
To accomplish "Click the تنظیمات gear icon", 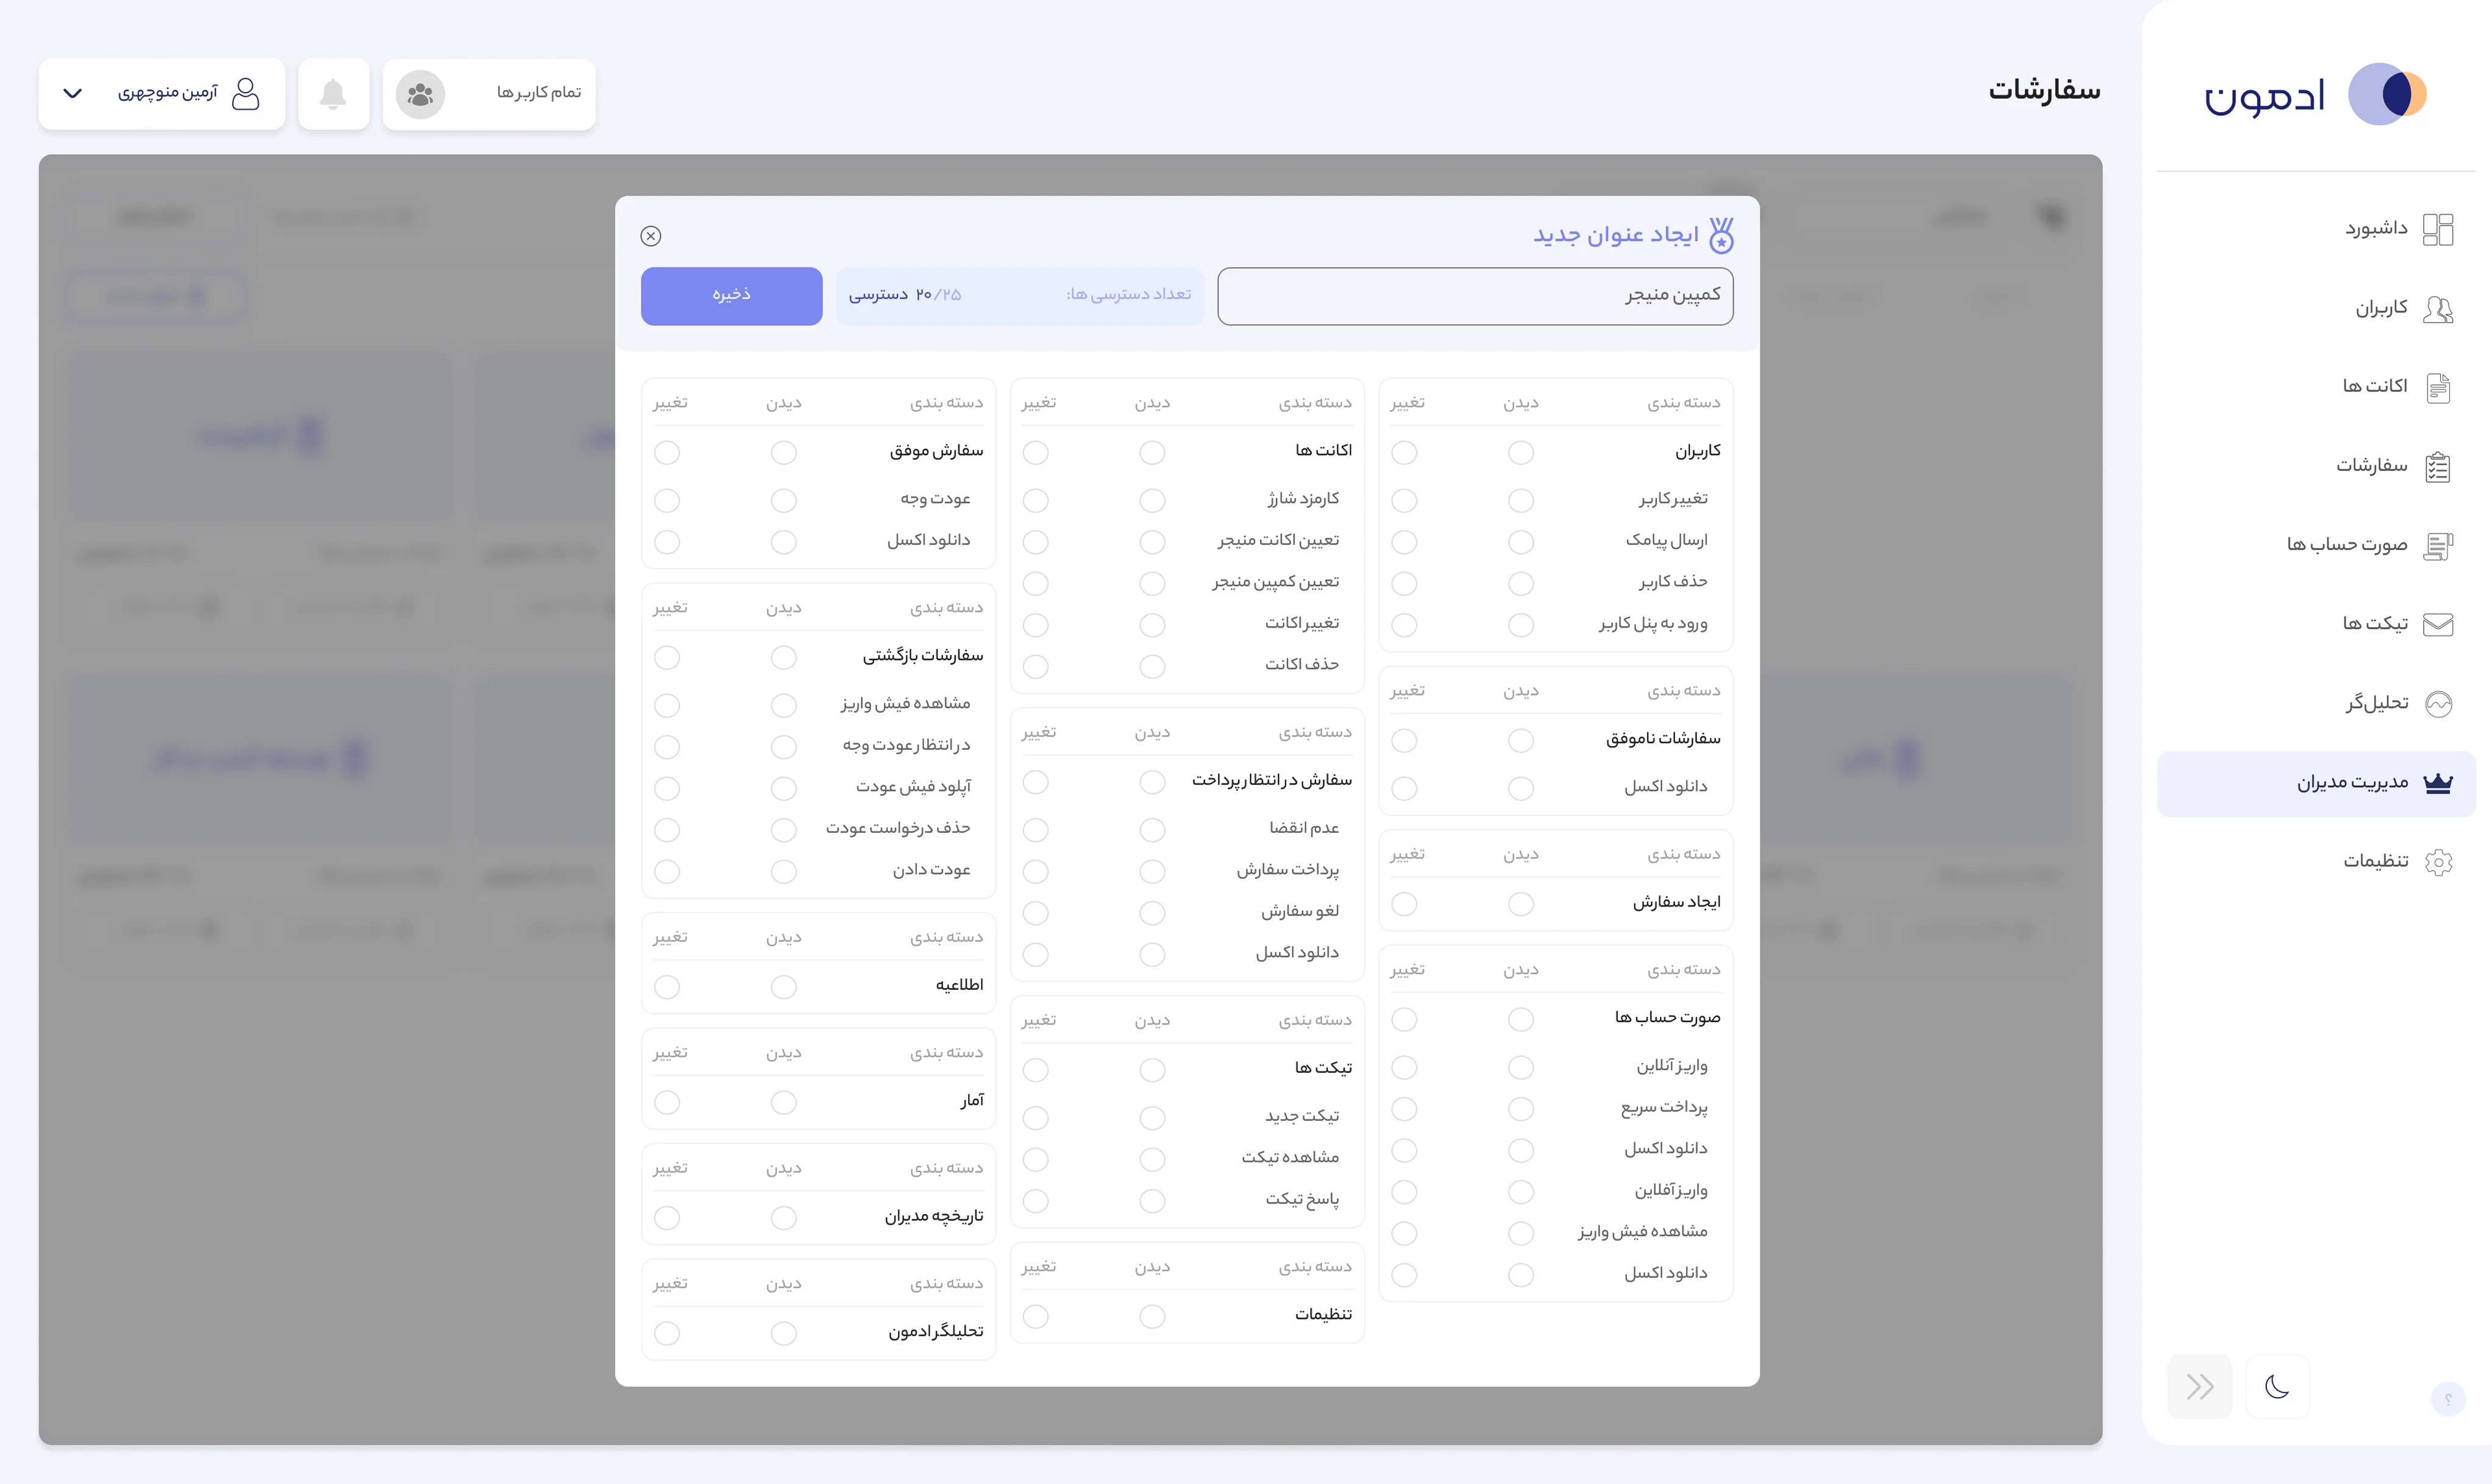I will (x=2438, y=861).
